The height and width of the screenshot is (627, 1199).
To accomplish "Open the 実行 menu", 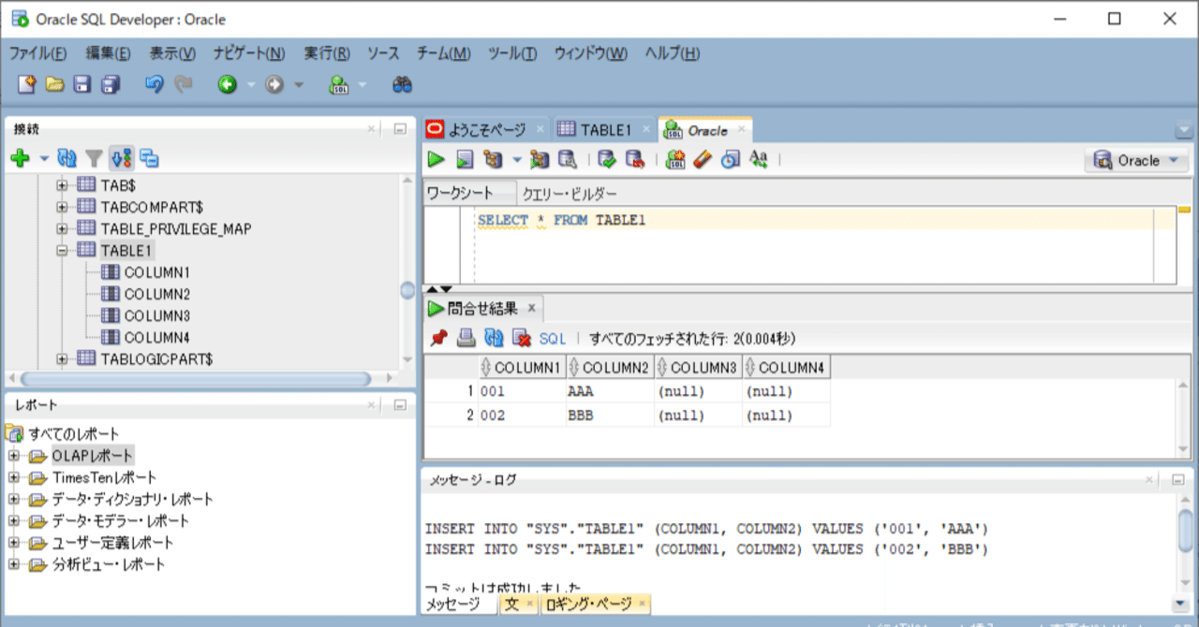I will coord(326,53).
